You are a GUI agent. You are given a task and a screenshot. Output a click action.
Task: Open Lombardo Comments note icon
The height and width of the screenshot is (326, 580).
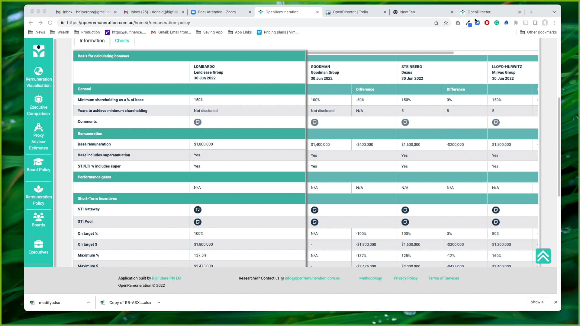[198, 122]
